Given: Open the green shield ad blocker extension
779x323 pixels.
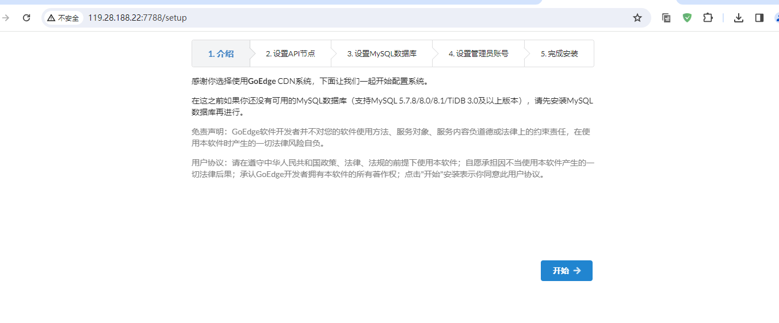Looking at the screenshot, I should pyautogui.click(x=687, y=18).
